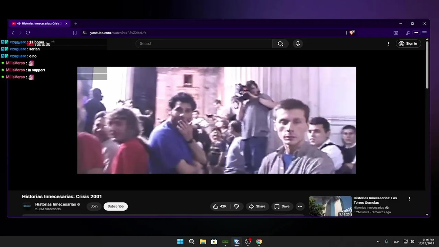Image resolution: width=439 pixels, height=247 pixels.
Task: Open YouTube settings three-dot menu
Action: (389, 44)
